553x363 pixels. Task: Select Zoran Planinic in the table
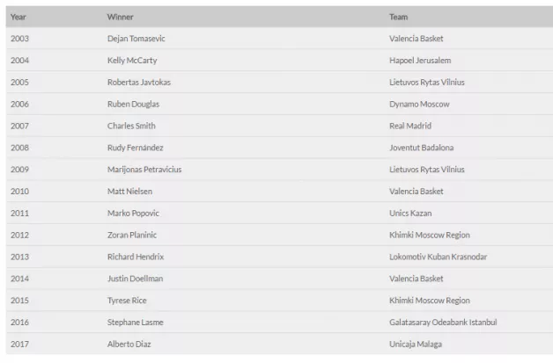[x=135, y=235]
